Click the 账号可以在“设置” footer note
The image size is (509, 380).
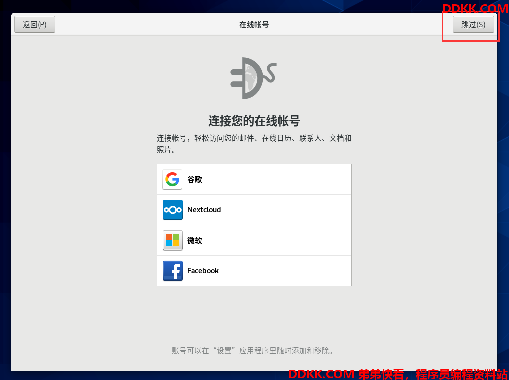point(253,351)
